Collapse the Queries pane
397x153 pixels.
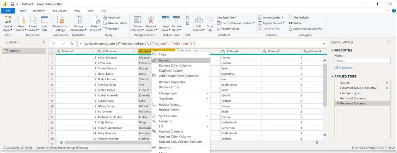(44, 42)
